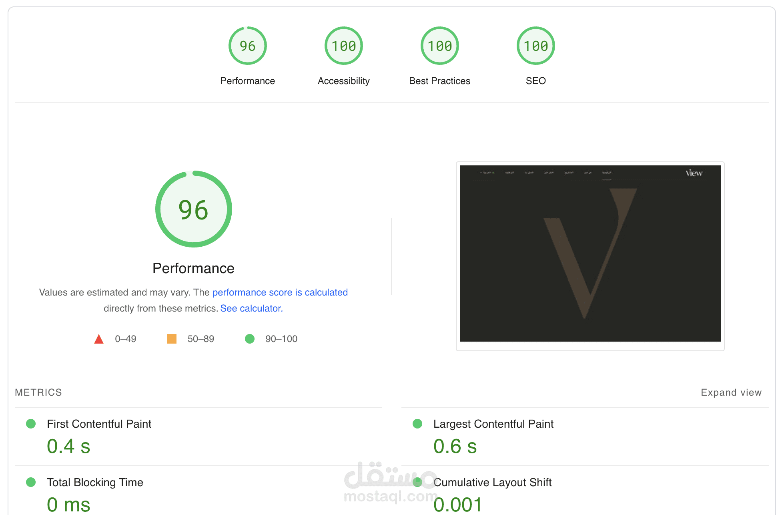782x515 pixels.
Task: Click the Accessibility category label
Action: 343,81
